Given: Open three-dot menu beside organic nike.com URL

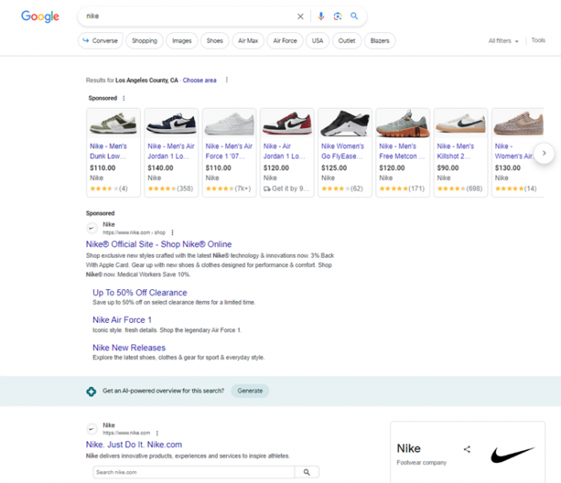Looking at the screenshot, I should click(157, 433).
